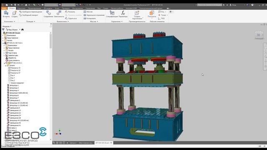Close the model browser panel
The image size is (267, 150).
(51, 24)
